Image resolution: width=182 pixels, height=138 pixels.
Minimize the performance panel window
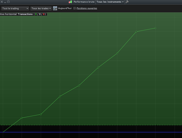pos(5,2)
